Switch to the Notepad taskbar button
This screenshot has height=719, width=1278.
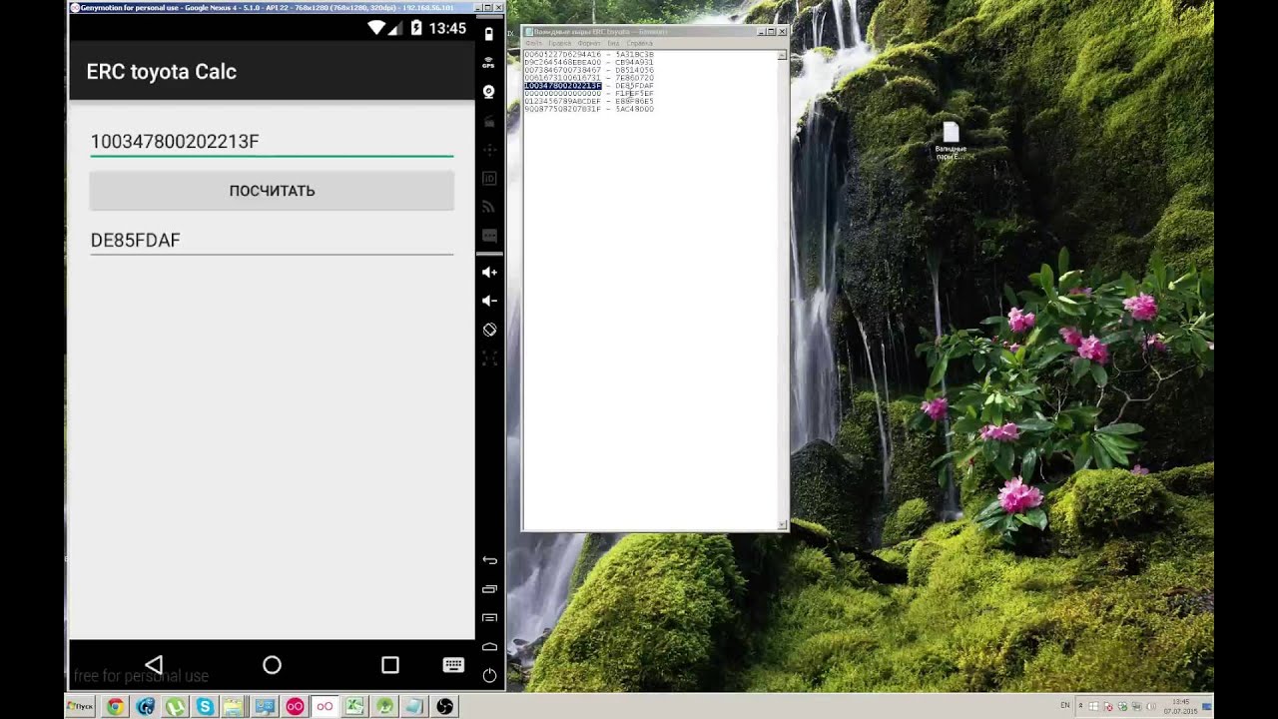[x=415, y=706]
